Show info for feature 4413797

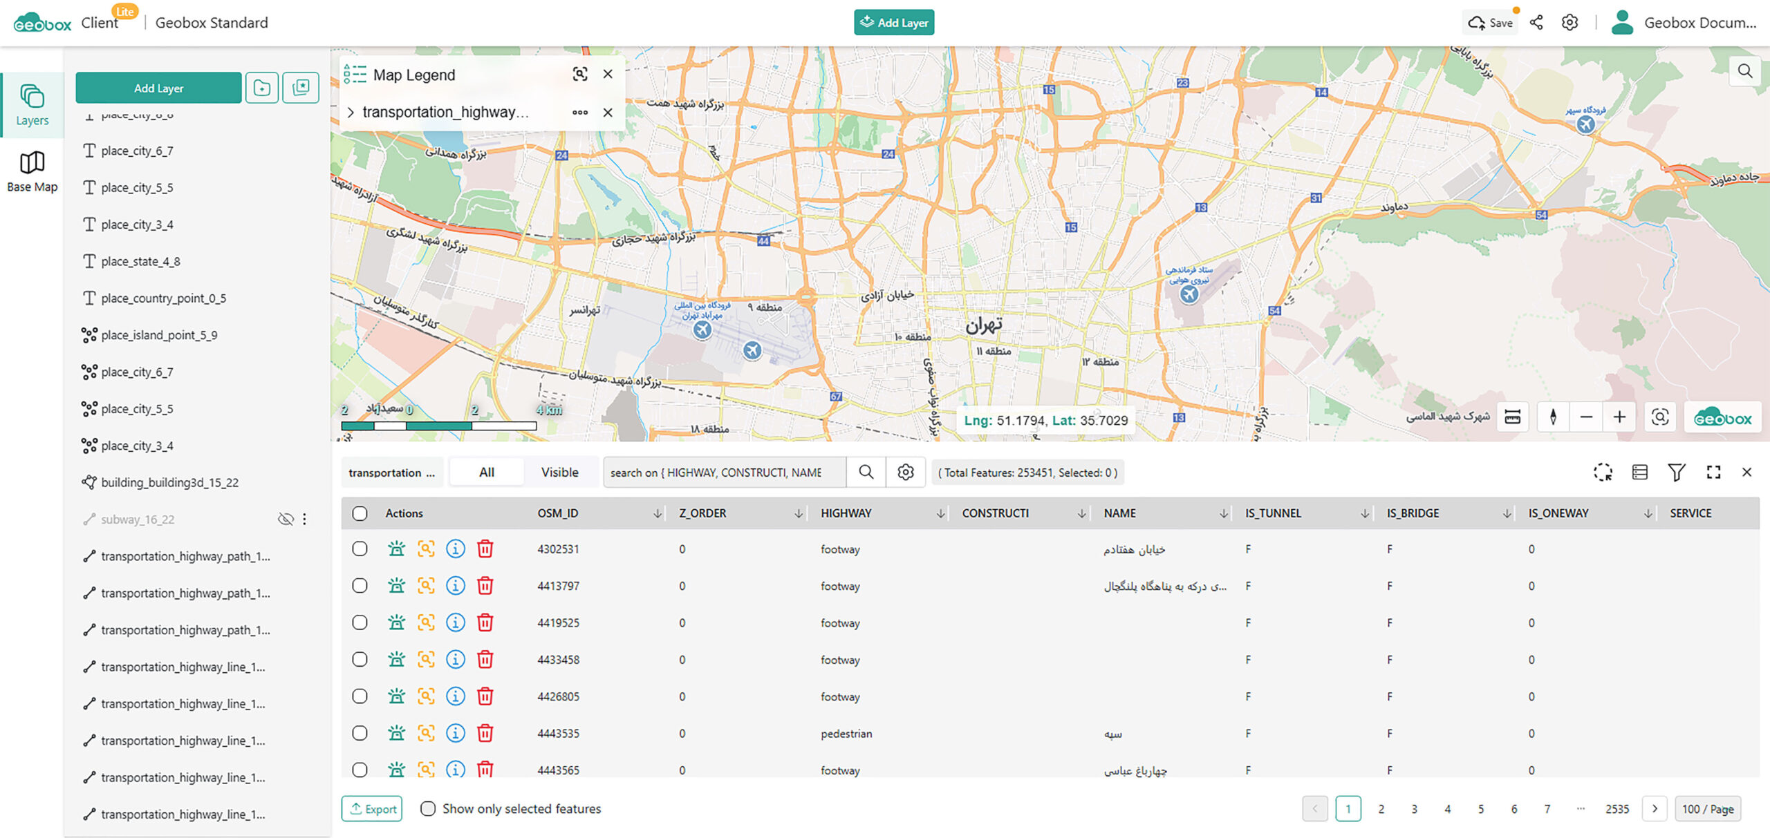click(455, 586)
